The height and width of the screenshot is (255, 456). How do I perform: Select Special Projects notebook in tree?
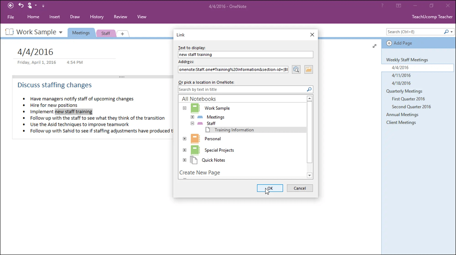click(219, 150)
